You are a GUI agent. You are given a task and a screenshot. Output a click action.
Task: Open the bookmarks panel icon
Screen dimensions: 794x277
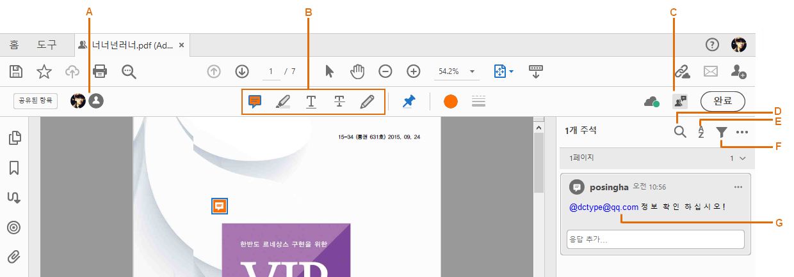pyautogui.click(x=14, y=168)
